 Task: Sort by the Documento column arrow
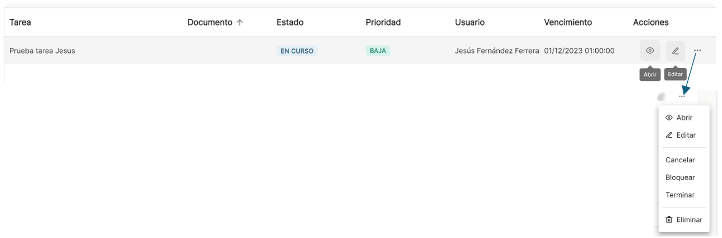tap(239, 22)
